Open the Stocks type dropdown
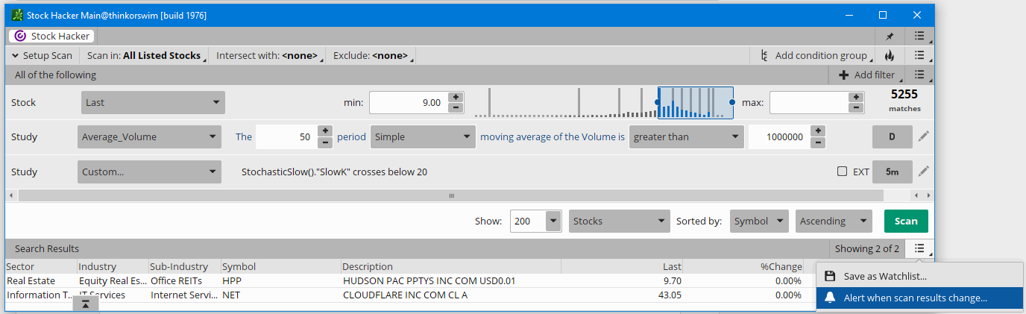The image size is (1026, 314). point(620,221)
